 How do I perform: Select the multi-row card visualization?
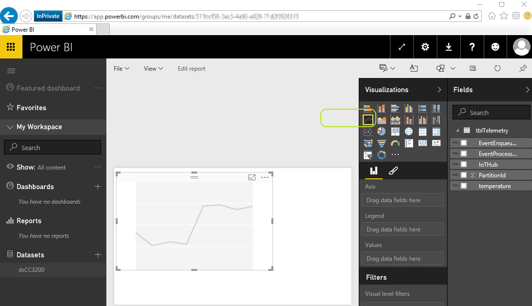click(x=409, y=143)
